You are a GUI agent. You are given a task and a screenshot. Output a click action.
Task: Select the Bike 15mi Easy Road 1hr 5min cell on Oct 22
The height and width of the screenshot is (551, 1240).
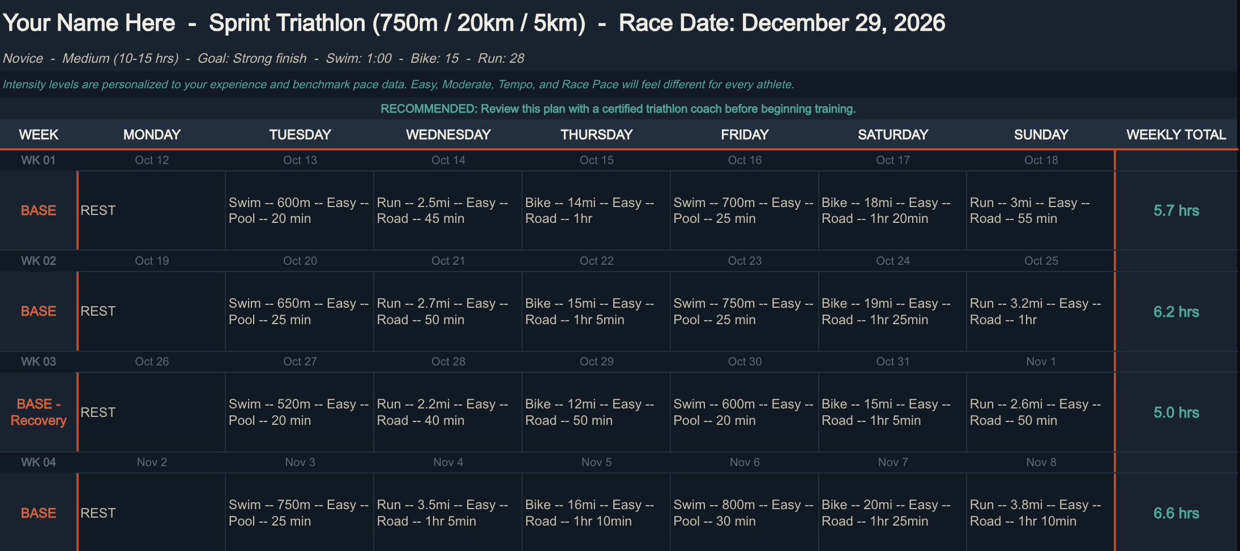pyautogui.click(x=596, y=311)
